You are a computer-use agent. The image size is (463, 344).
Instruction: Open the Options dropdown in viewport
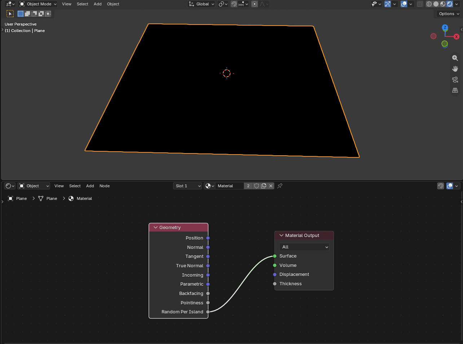(449, 14)
